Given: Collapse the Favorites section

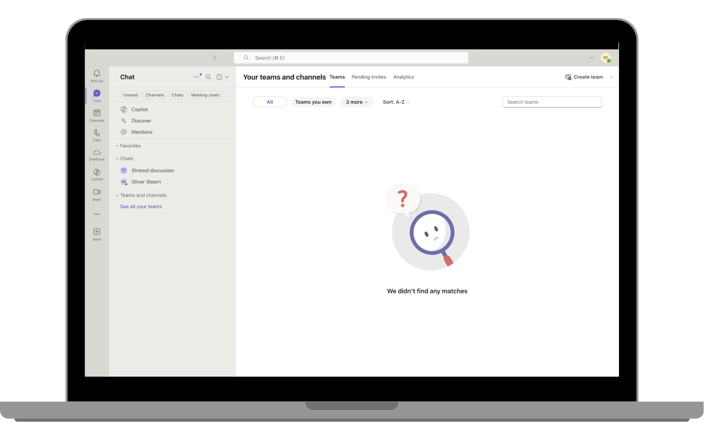Looking at the screenshot, I should click(x=117, y=146).
